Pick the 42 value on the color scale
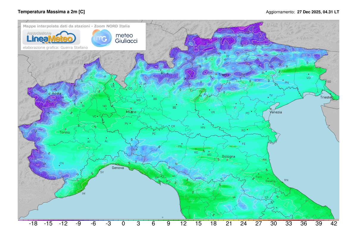 pyautogui.click(x=334, y=224)
